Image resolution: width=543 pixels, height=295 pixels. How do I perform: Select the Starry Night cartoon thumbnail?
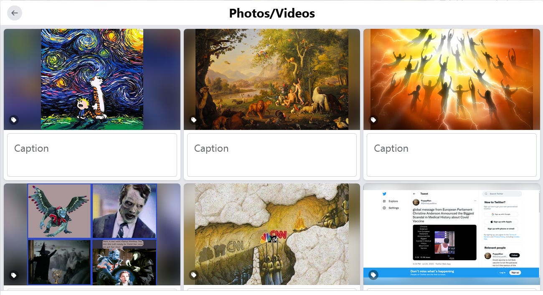pyautogui.click(x=92, y=79)
